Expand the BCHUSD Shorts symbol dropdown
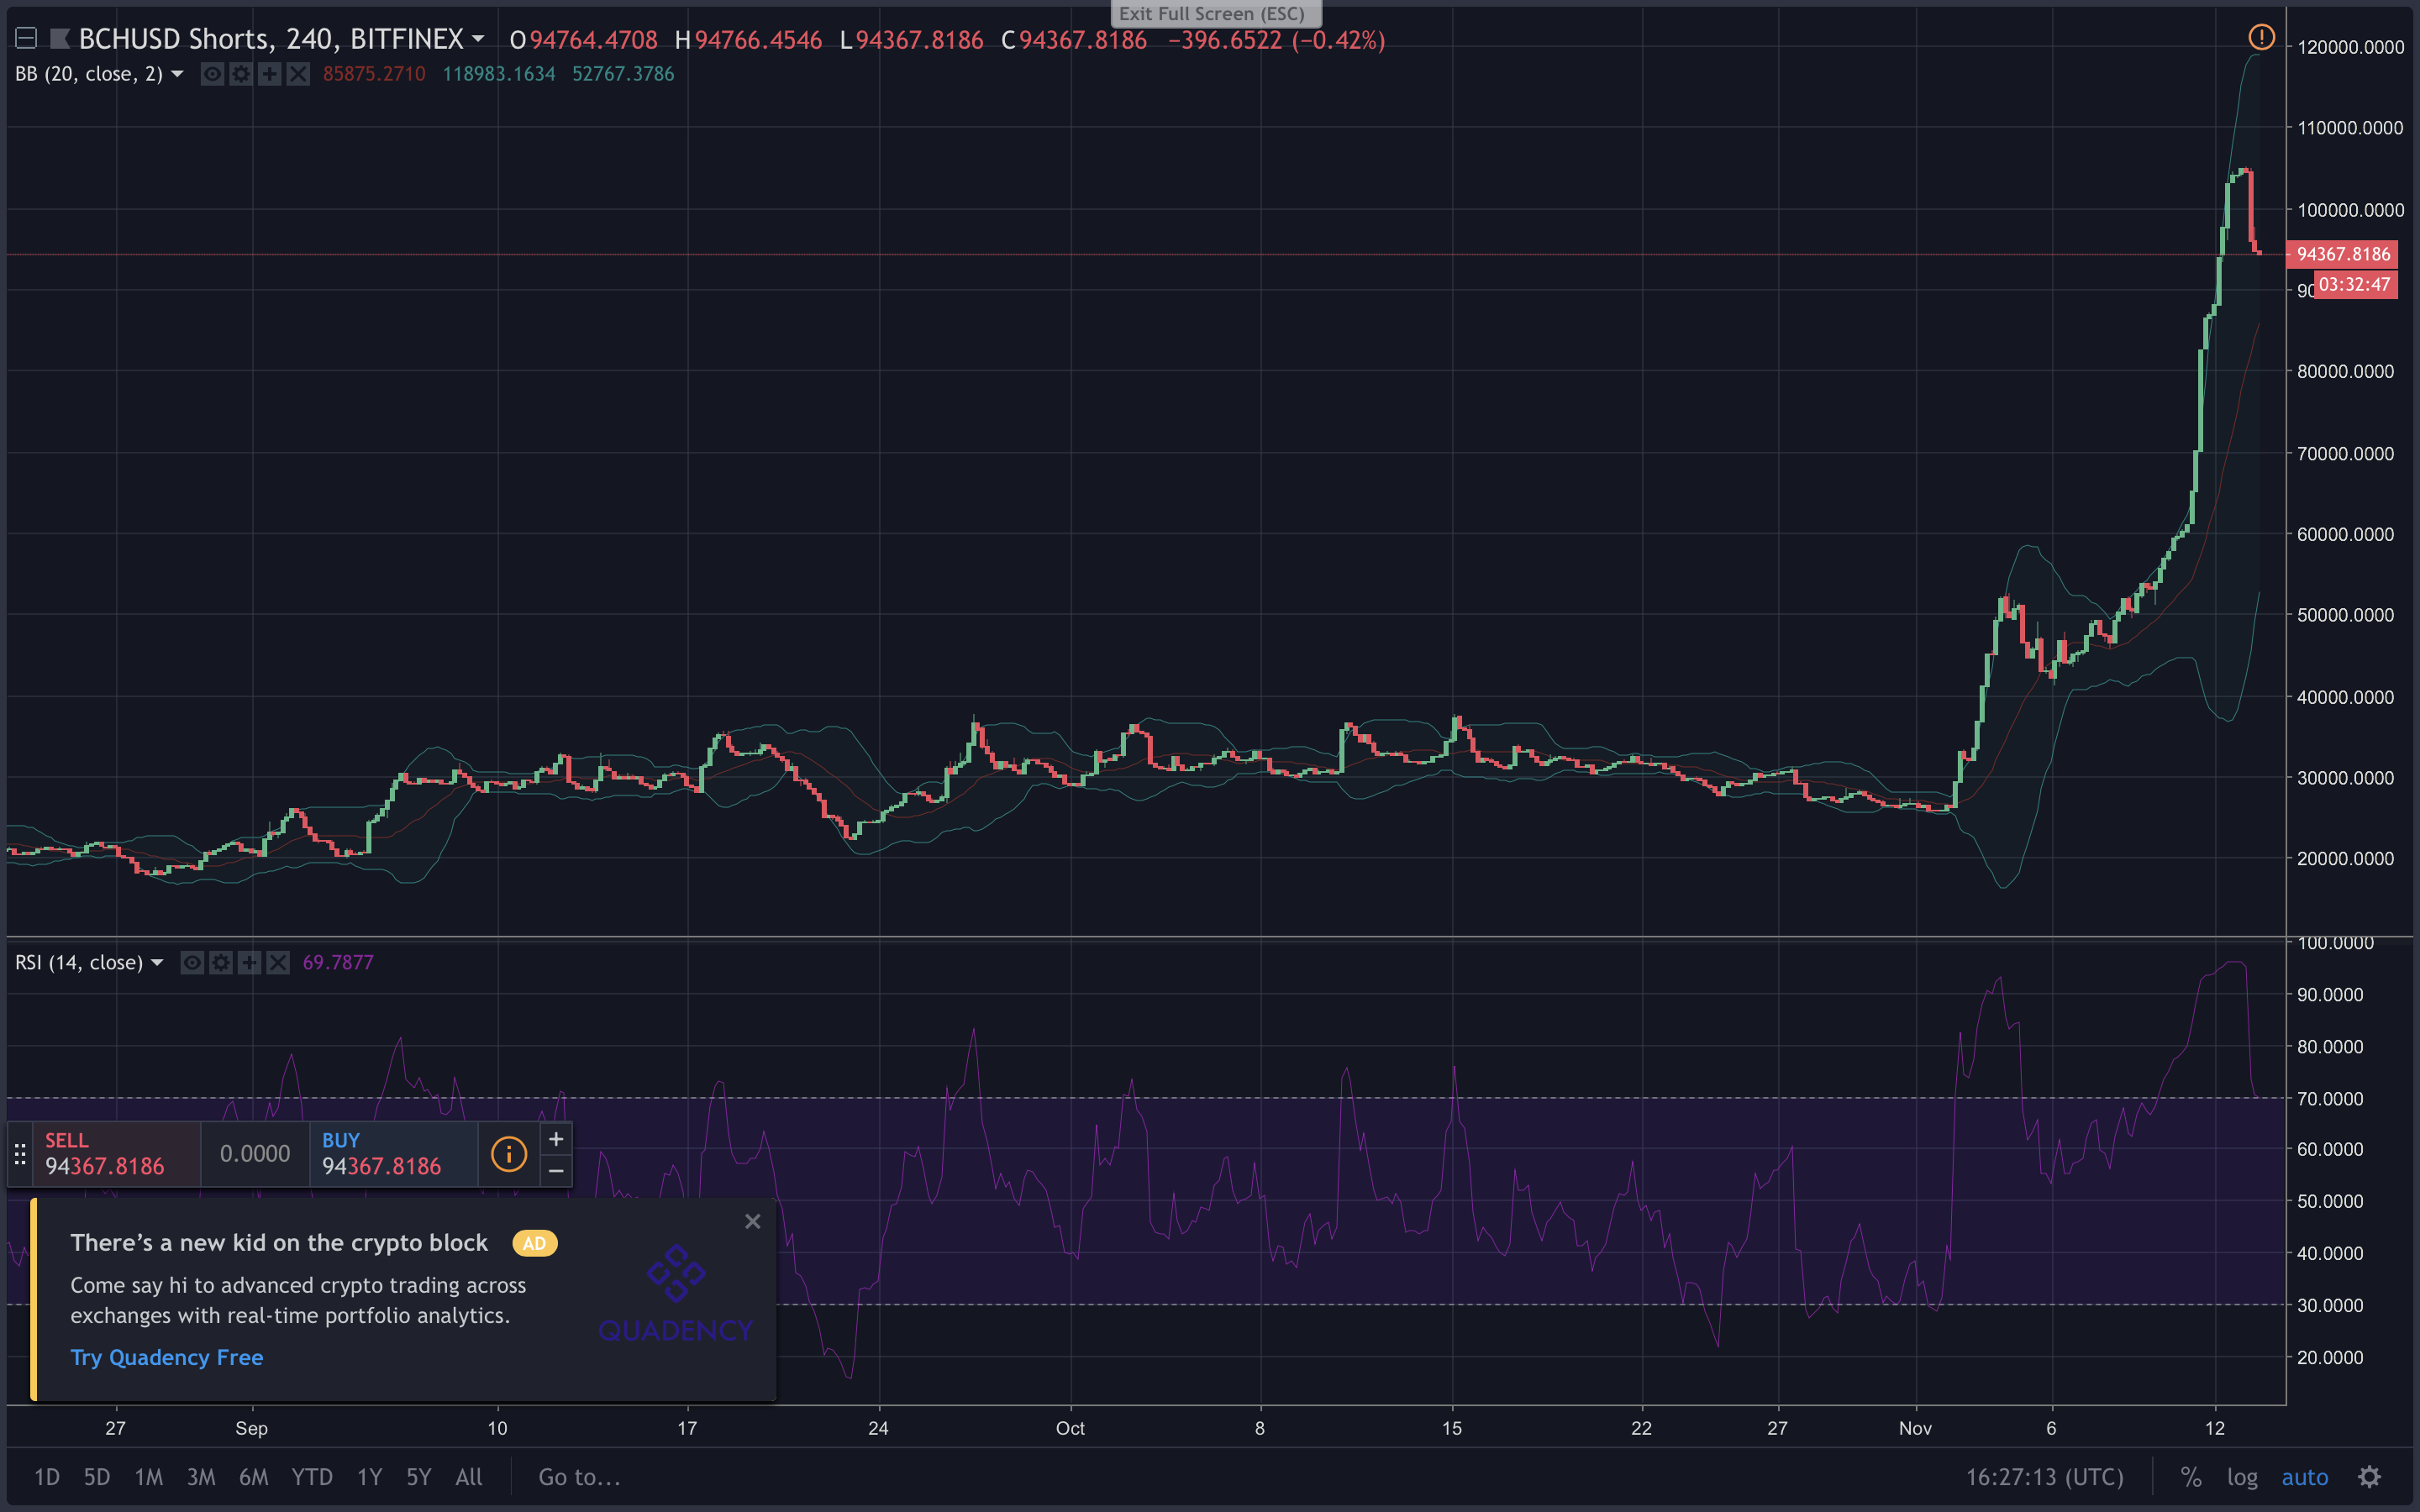 click(478, 39)
